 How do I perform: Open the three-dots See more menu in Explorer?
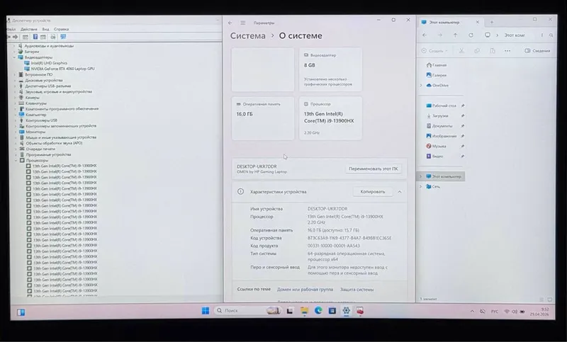point(507,51)
